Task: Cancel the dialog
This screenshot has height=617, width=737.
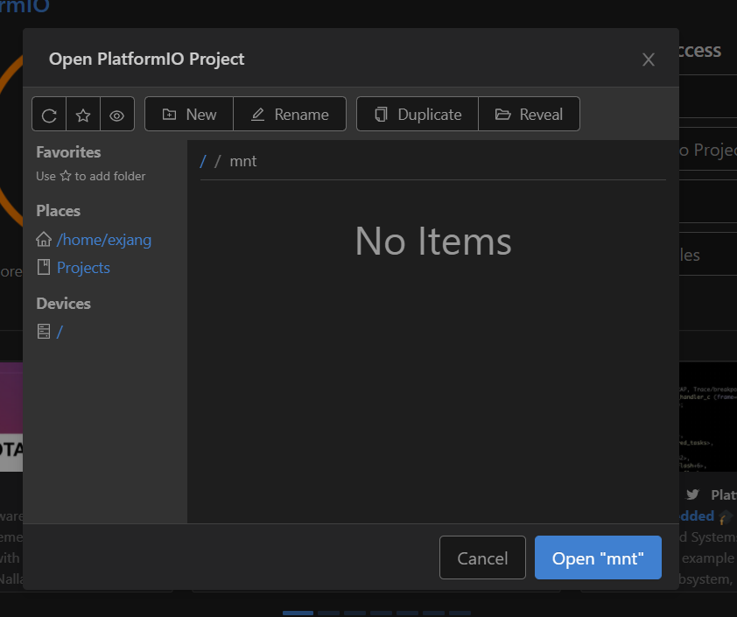Action: coord(482,557)
